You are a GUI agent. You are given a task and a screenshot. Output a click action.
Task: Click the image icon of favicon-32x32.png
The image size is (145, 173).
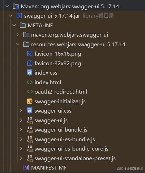30,63
